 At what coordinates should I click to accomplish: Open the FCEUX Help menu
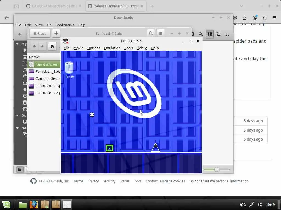155,48
